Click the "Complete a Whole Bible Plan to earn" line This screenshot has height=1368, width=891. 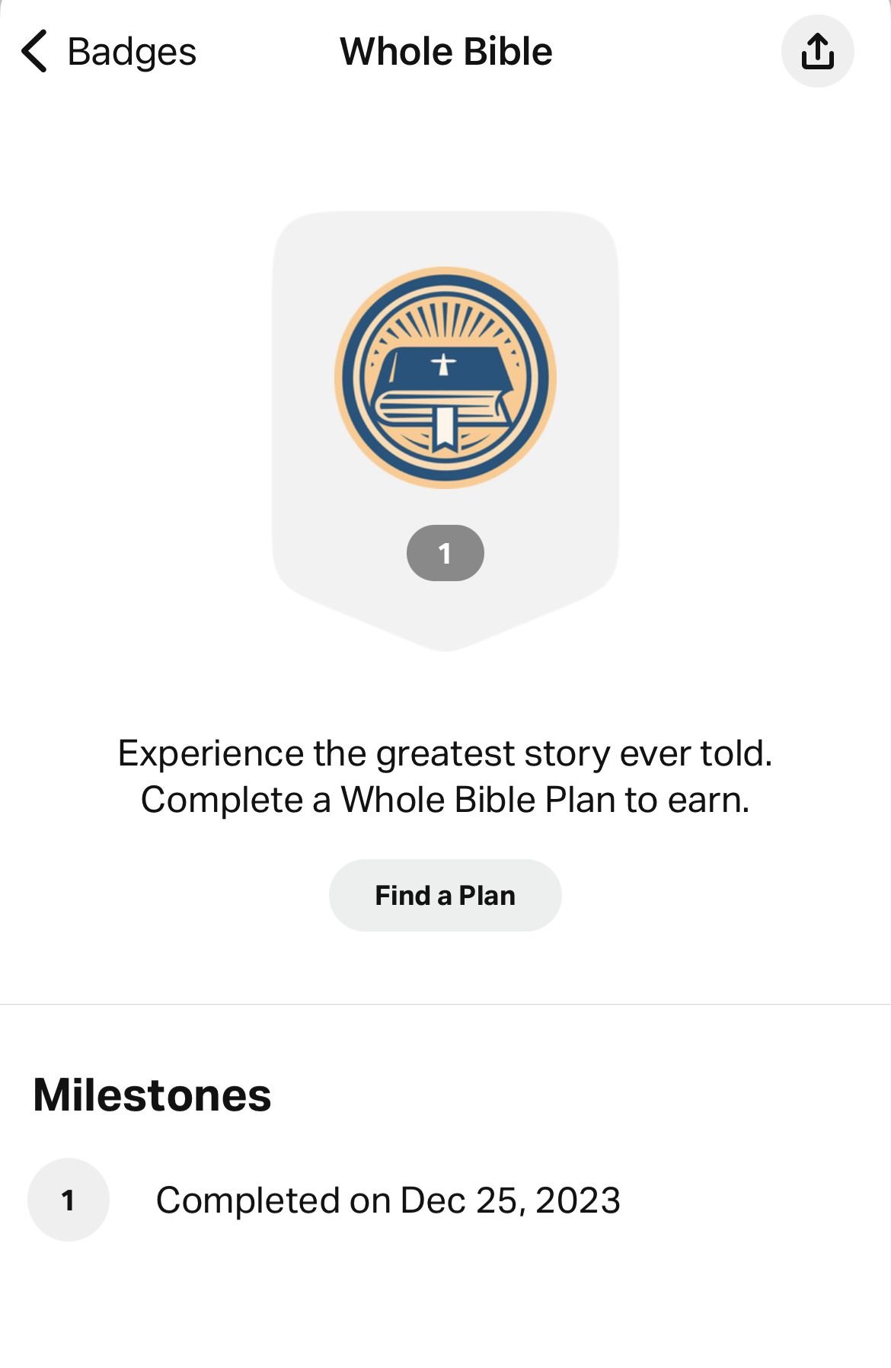[x=445, y=800]
